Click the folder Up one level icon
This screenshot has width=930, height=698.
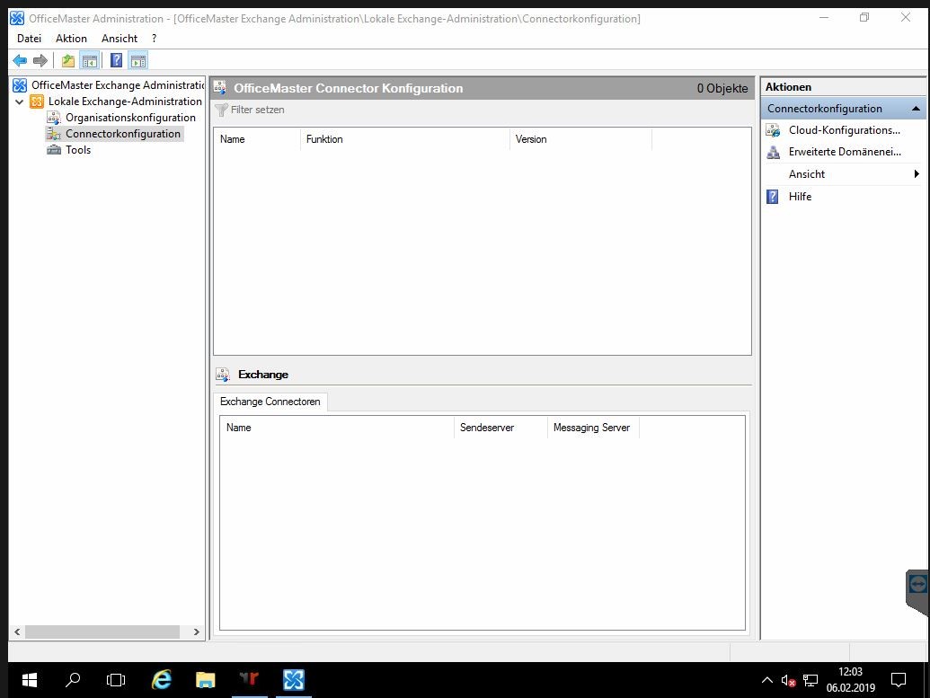68,61
